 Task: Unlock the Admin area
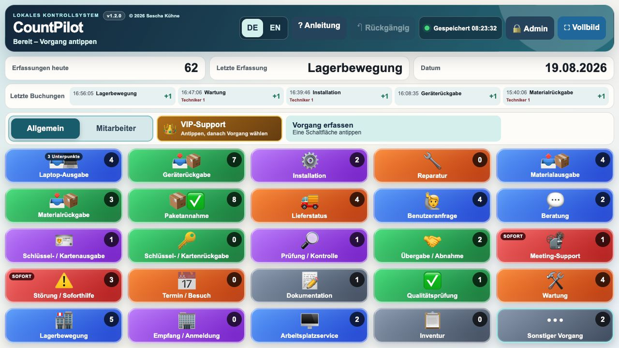point(530,28)
